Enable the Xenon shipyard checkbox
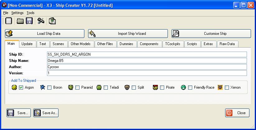256x130 pixels. pos(227,88)
